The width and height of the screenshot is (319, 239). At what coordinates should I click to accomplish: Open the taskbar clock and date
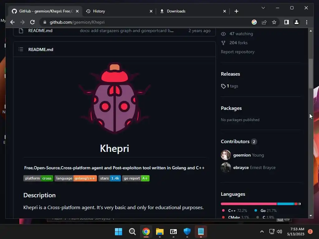(x=296, y=232)
